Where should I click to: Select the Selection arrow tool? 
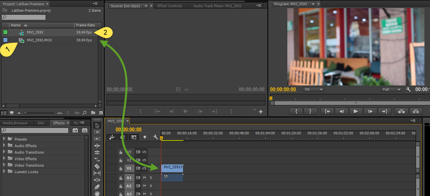click(x=97, y=125)
